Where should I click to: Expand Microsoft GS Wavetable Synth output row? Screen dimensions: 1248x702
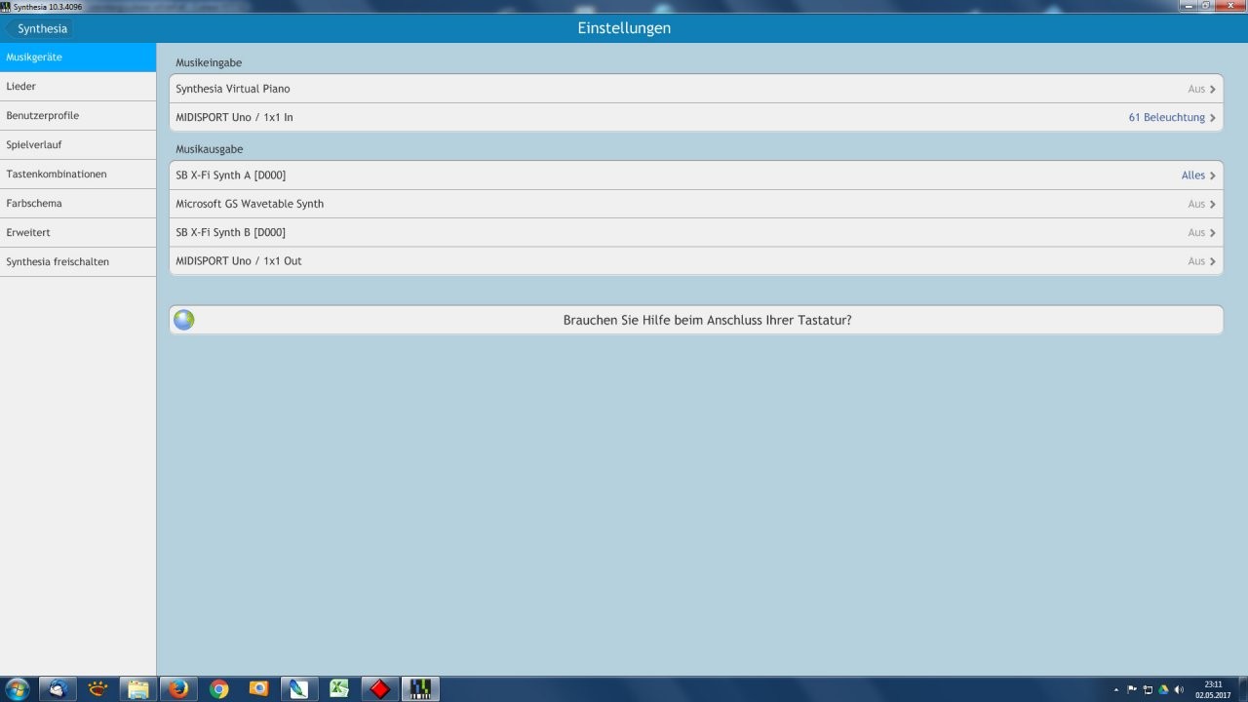[696, 204]
